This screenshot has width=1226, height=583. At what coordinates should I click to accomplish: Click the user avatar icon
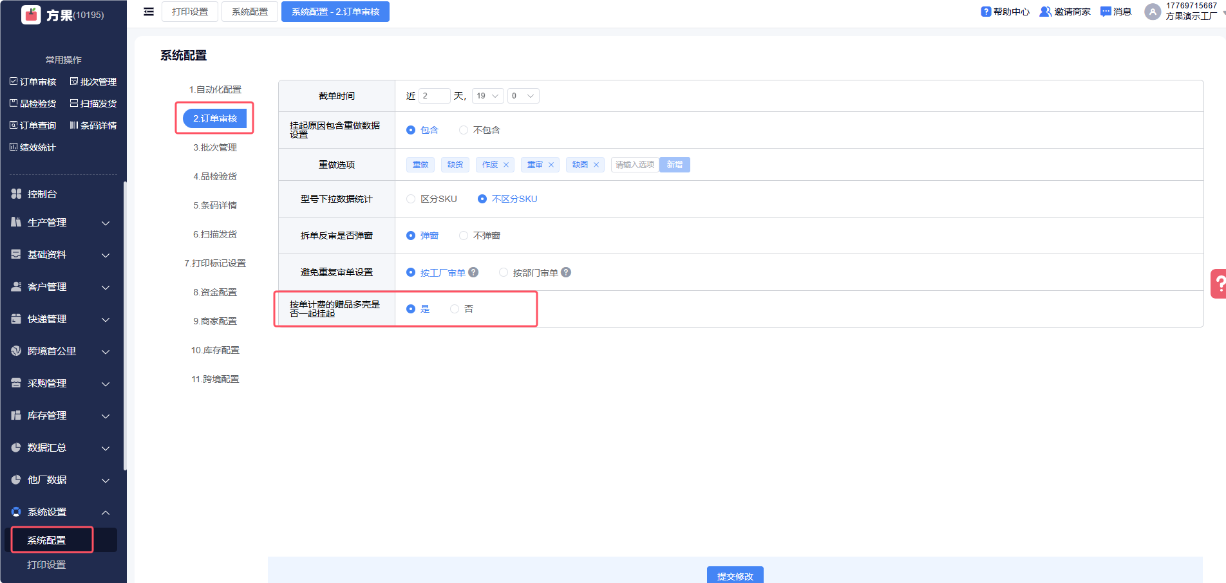pyautogui.click(x=1152, y=12)
